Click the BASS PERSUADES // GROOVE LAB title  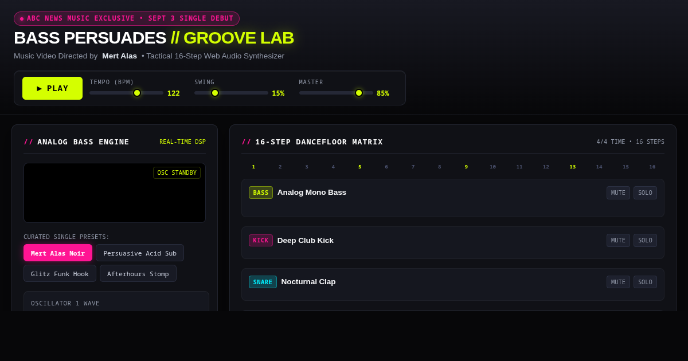tap(154, 38)
